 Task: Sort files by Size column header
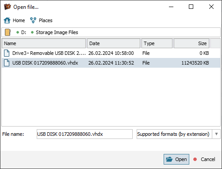point(191,43)
